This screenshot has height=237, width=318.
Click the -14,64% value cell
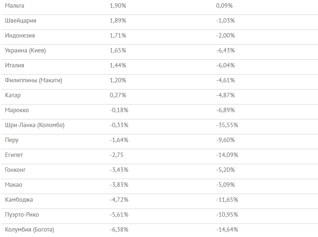[x=227, y=230]
